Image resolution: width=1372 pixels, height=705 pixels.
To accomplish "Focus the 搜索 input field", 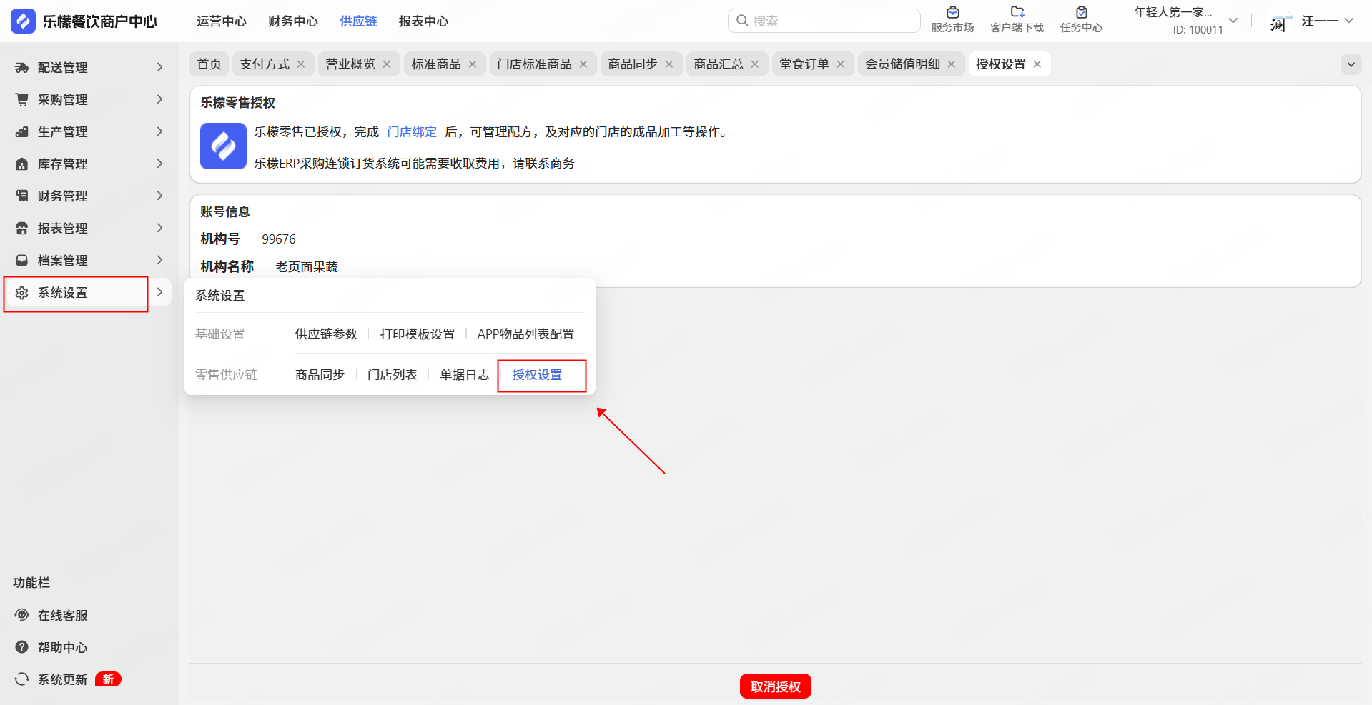I will click(824, 21).
